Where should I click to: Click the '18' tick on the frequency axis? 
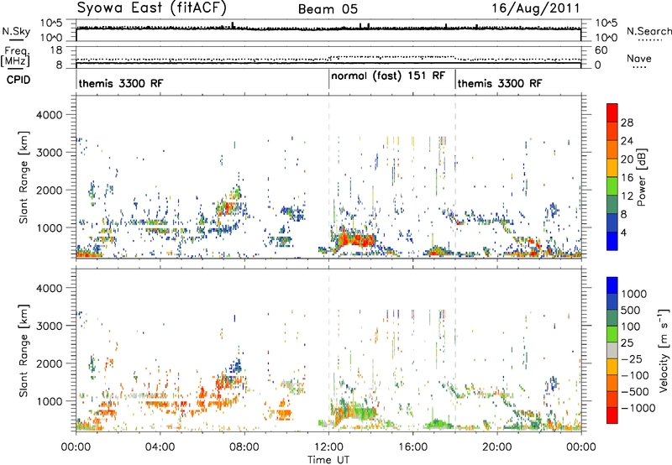pos(56,50)
